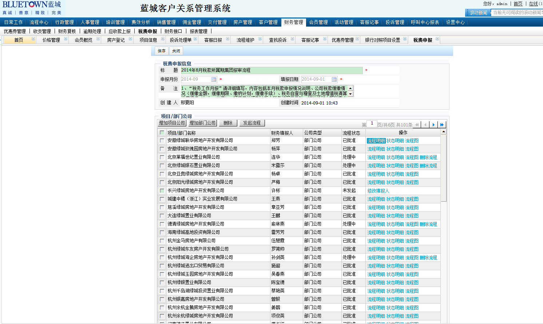
Task: Click the remarks box scroll-down arrow
Action: tap(350, 94)
